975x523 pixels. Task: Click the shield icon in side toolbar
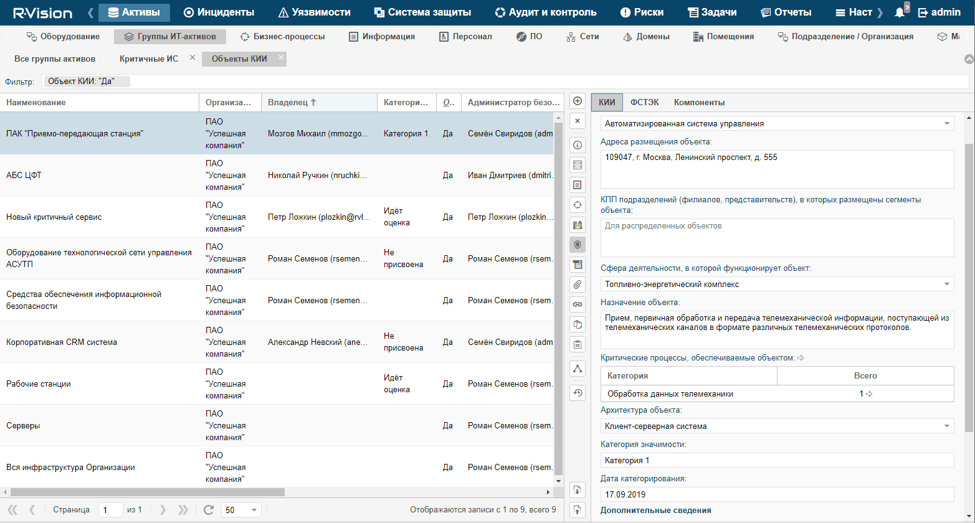tap(578, 245)
